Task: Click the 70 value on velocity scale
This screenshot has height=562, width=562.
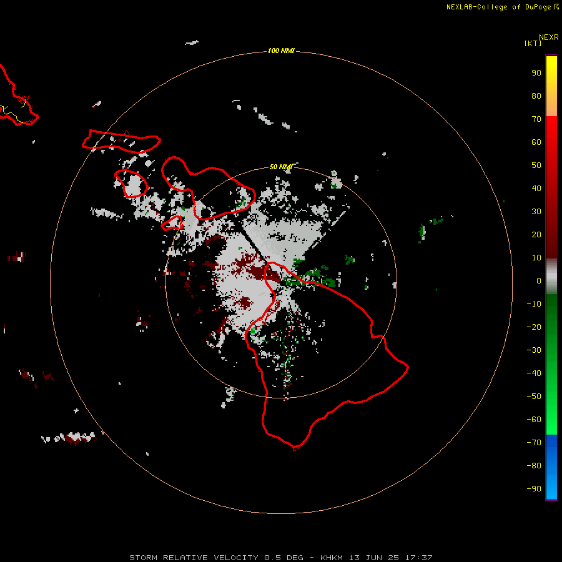Action: [536, 119]
